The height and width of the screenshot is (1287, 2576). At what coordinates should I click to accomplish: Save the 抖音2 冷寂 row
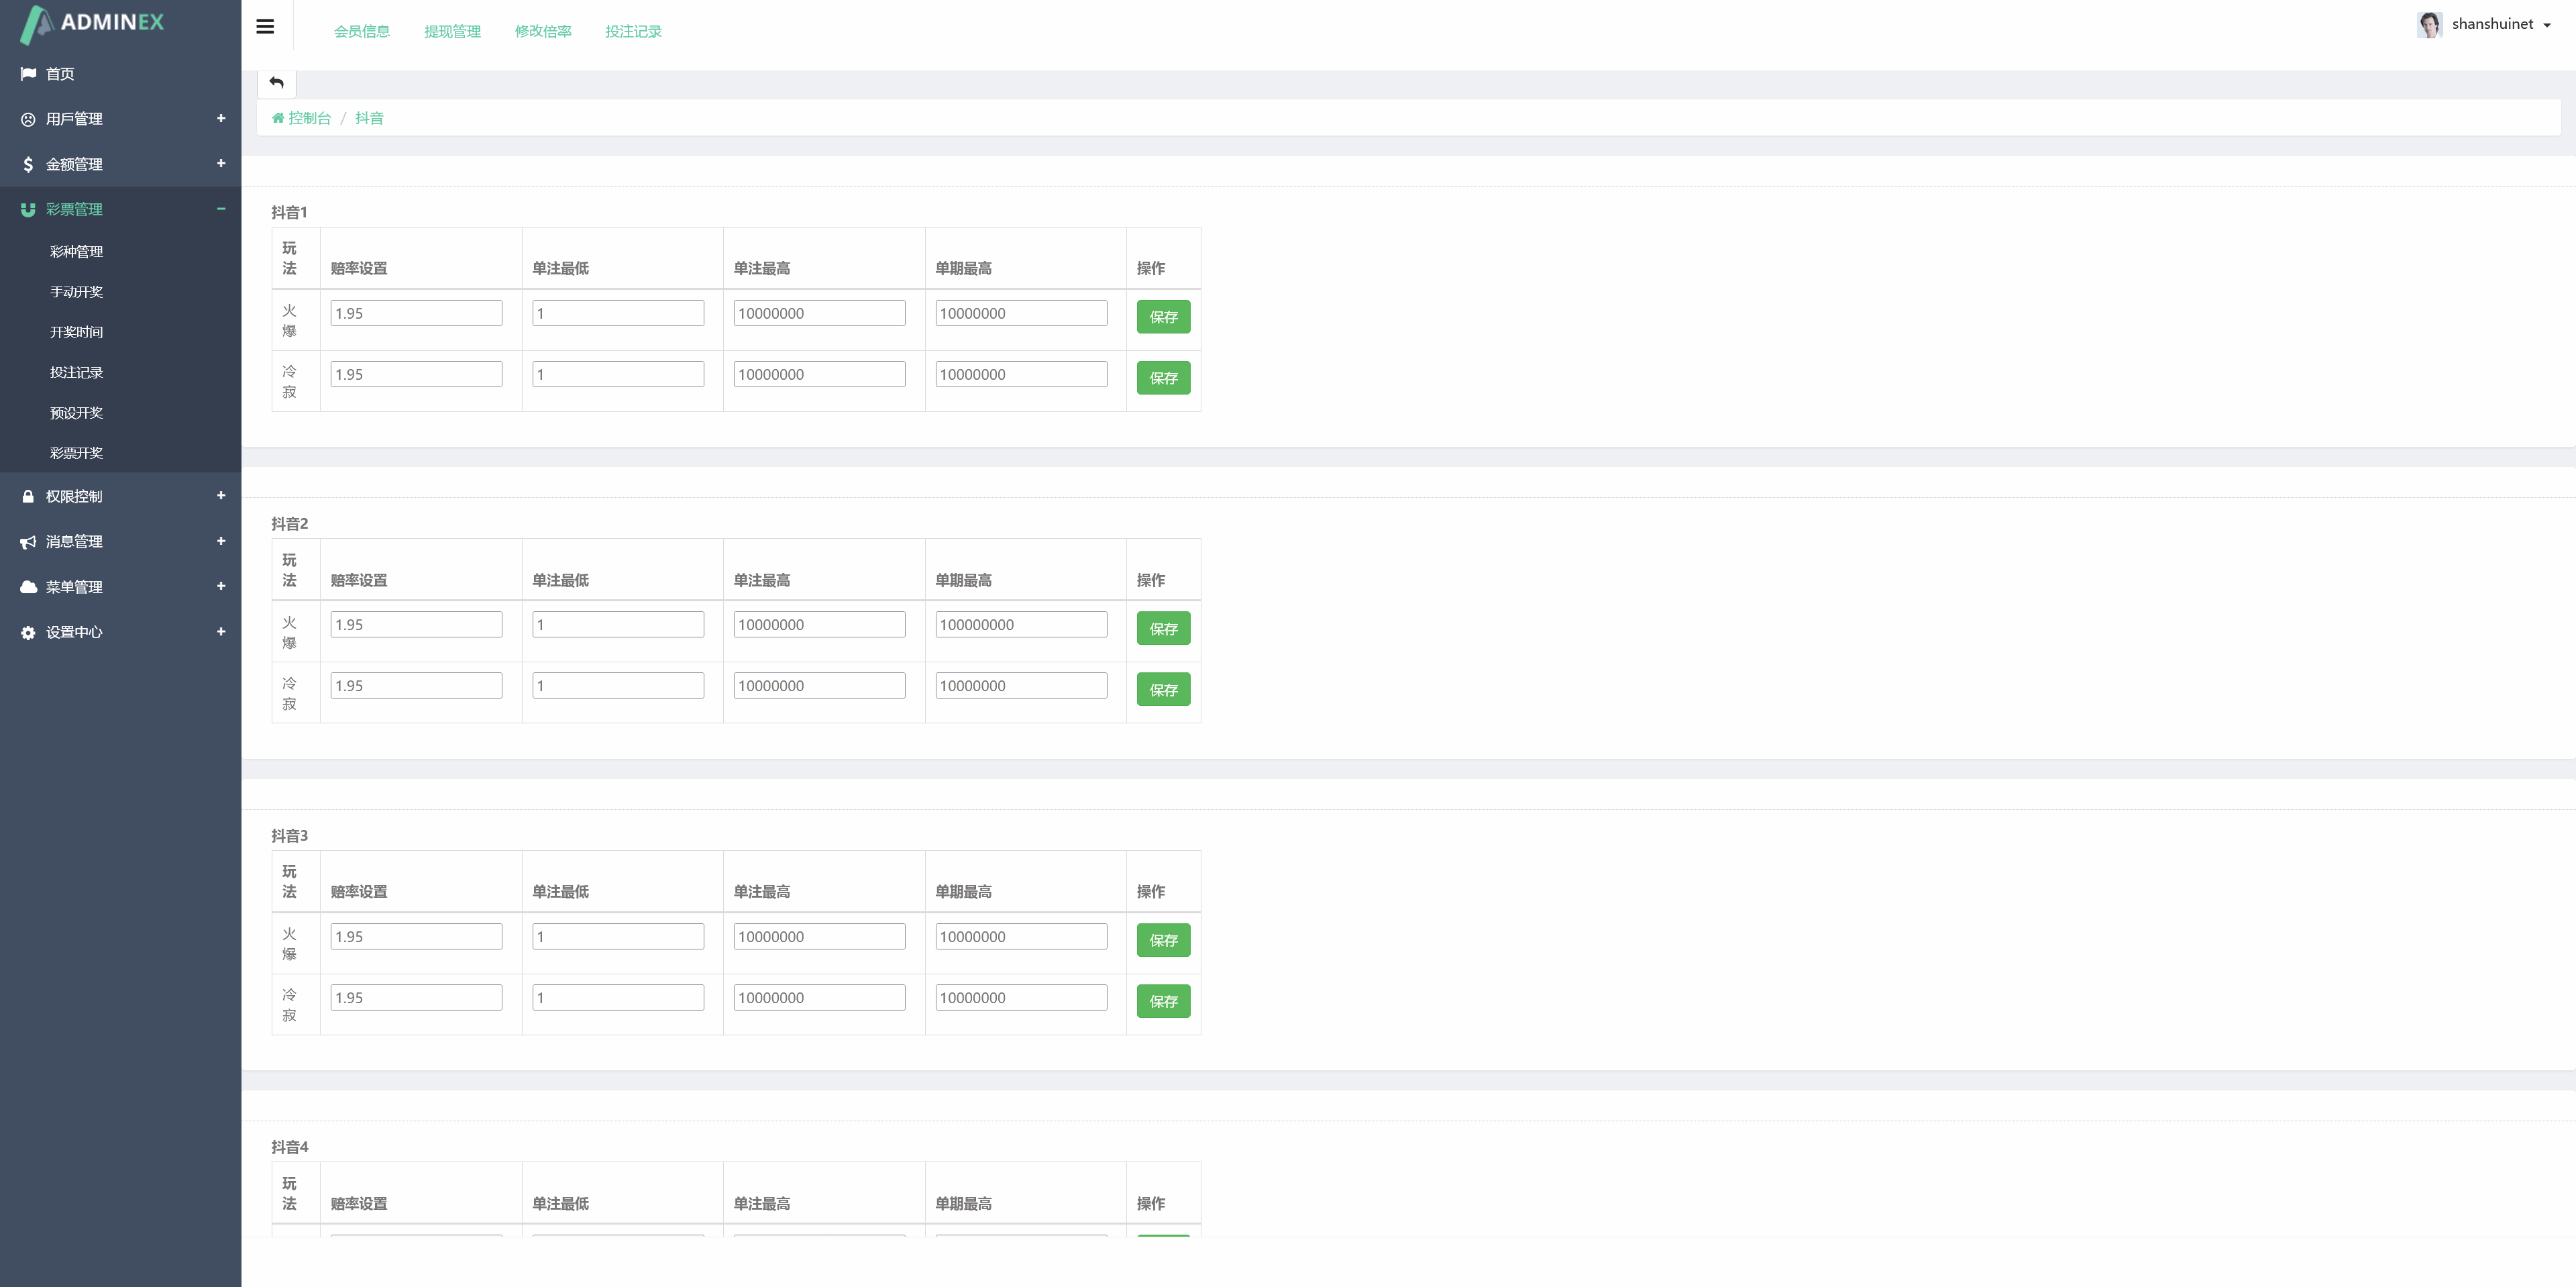(1163, 690)
